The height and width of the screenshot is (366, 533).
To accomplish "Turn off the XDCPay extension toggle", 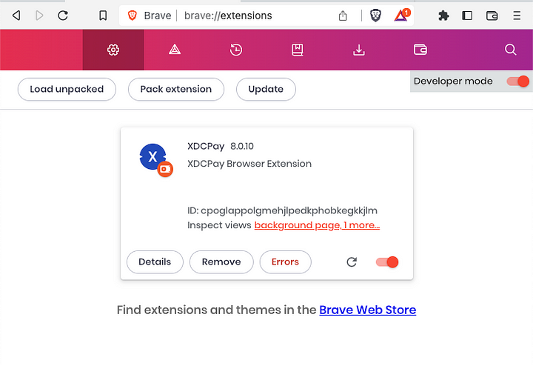I will pyautogui.click(x=387, y=262).
